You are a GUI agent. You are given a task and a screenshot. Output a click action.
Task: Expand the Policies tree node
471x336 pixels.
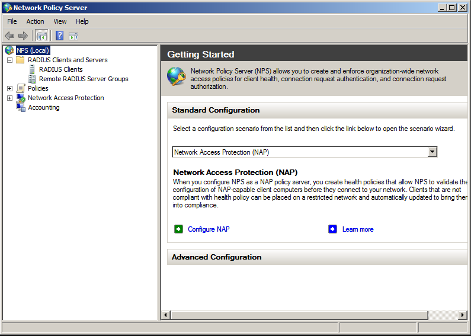tap(9, 88)
